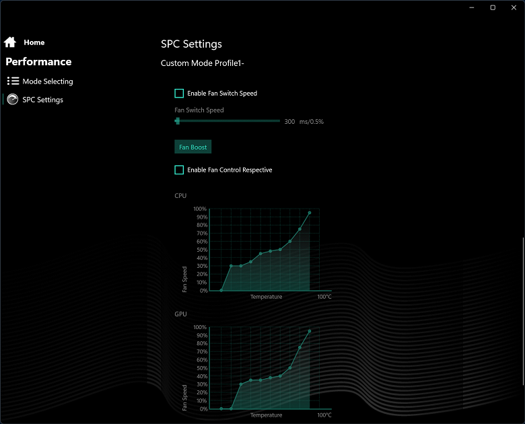
Task: Click the Fan Switch Speed slider track
Action: pos(228,121)
